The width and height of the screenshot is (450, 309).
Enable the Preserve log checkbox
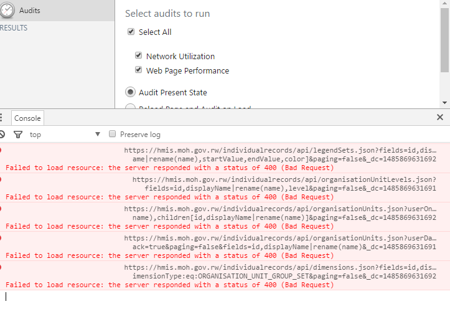113,134
